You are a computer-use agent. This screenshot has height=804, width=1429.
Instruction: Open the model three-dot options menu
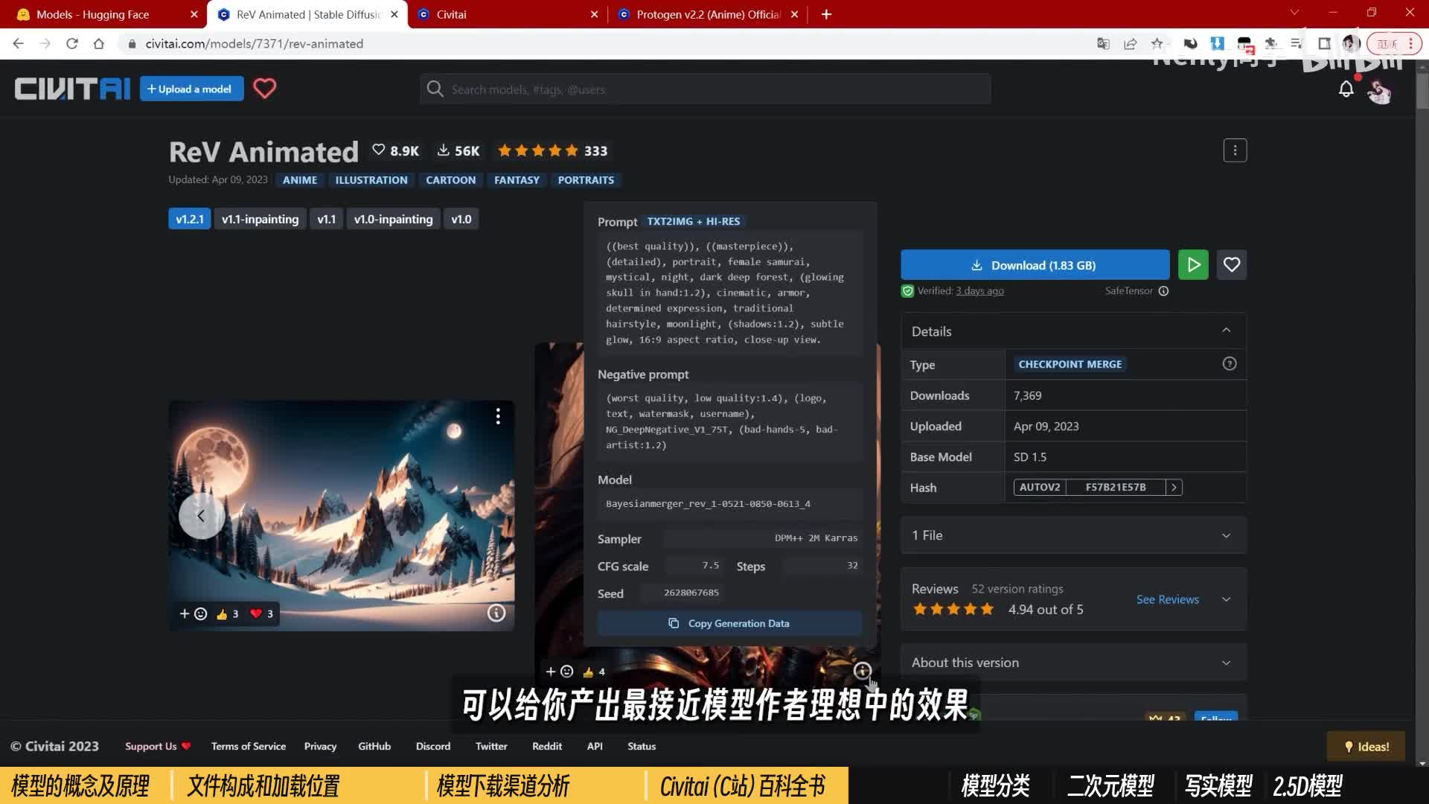click(x=1235, y=150)
